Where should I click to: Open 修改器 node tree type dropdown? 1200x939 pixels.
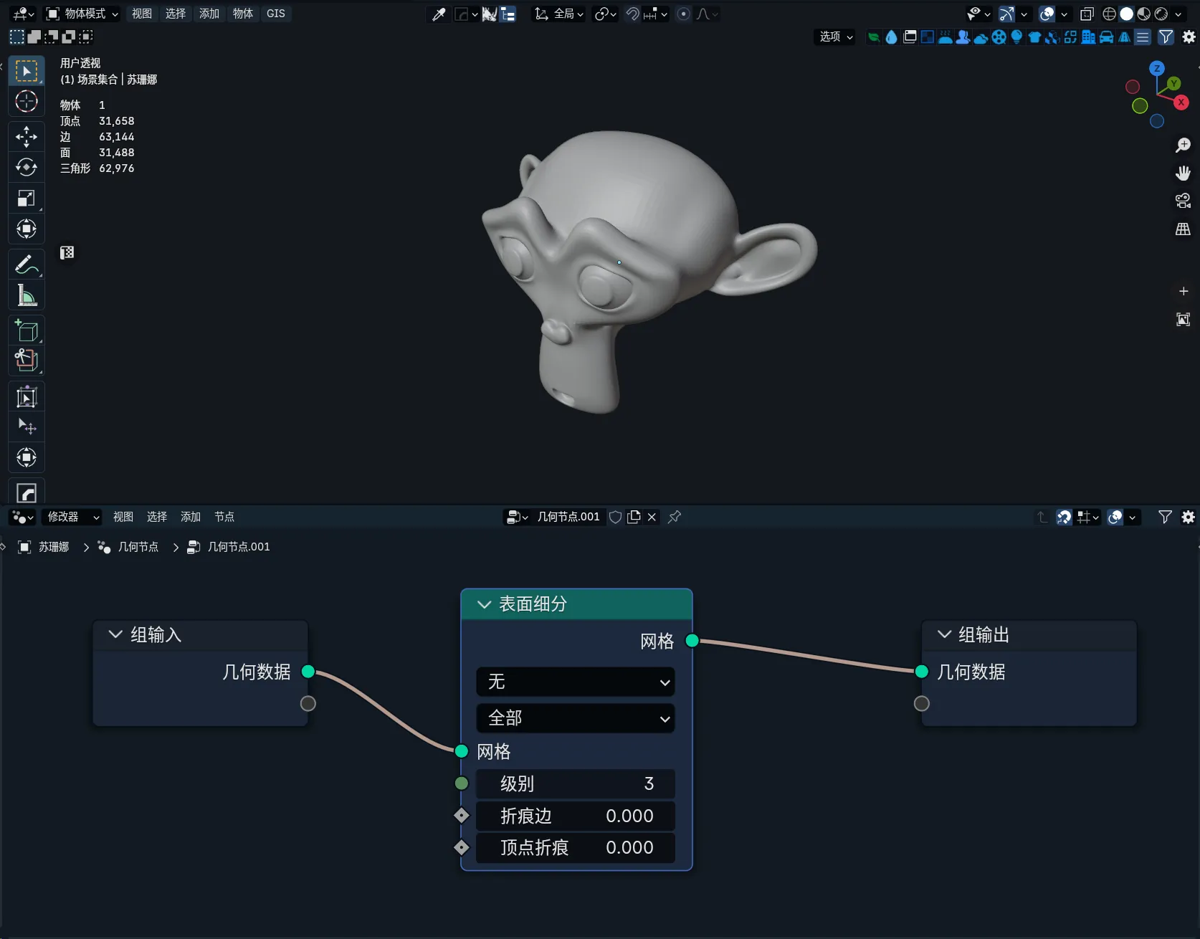point(72,517)
